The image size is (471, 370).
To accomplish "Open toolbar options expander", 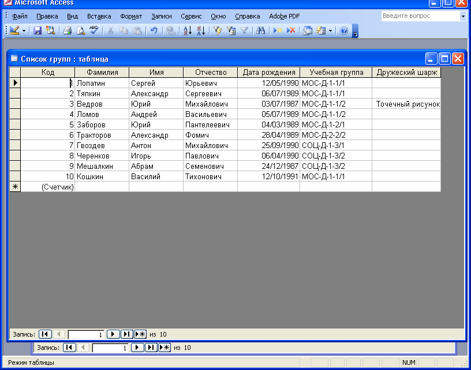I will pyautogui.click(x=356, y=31).
